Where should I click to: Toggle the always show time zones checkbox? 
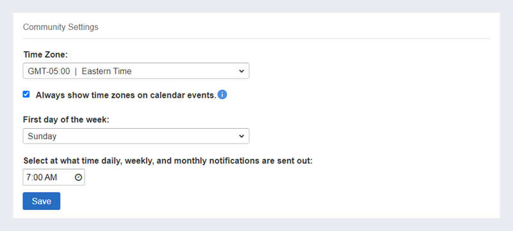pos(26,94)
